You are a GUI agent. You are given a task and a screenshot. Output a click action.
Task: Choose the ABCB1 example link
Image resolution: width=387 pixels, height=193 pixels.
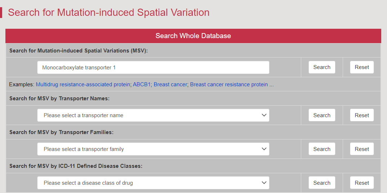pos(142,84)
